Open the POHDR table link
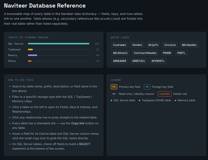 [x=167, y=53]
